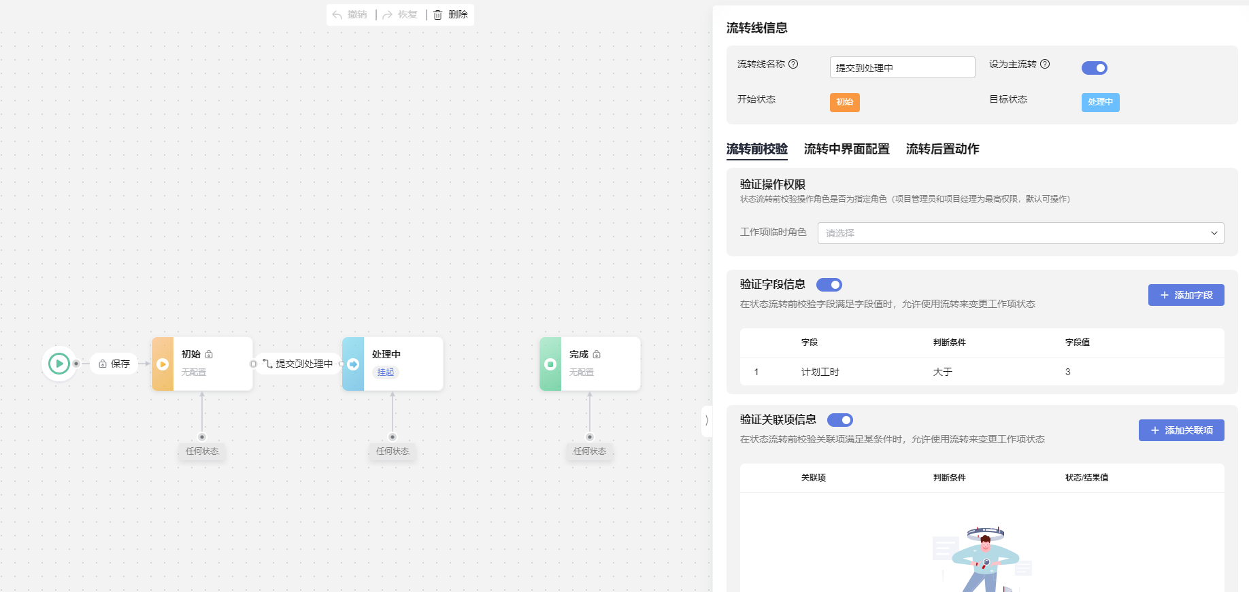1249x592 pixels.
Task: Click the undo (撤销) arrow icon
Action: coord(337,15)
